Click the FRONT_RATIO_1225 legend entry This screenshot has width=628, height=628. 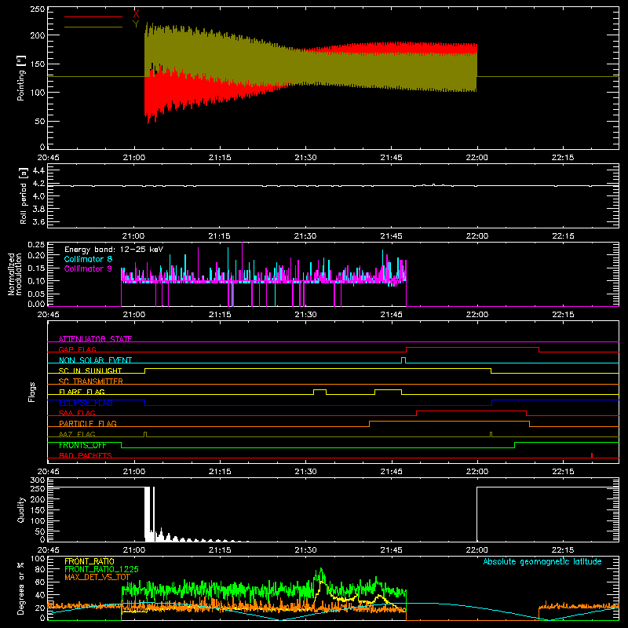coord(101,569)
